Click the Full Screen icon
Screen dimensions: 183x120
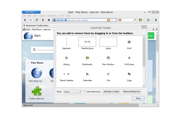coord(129,58)
